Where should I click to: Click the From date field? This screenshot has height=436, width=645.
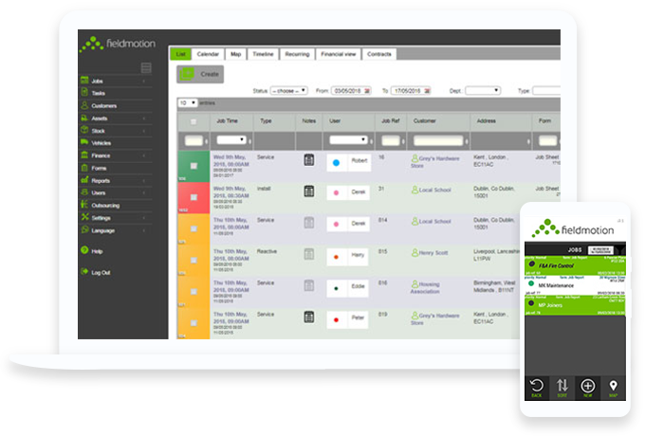(x=351, y=91)
